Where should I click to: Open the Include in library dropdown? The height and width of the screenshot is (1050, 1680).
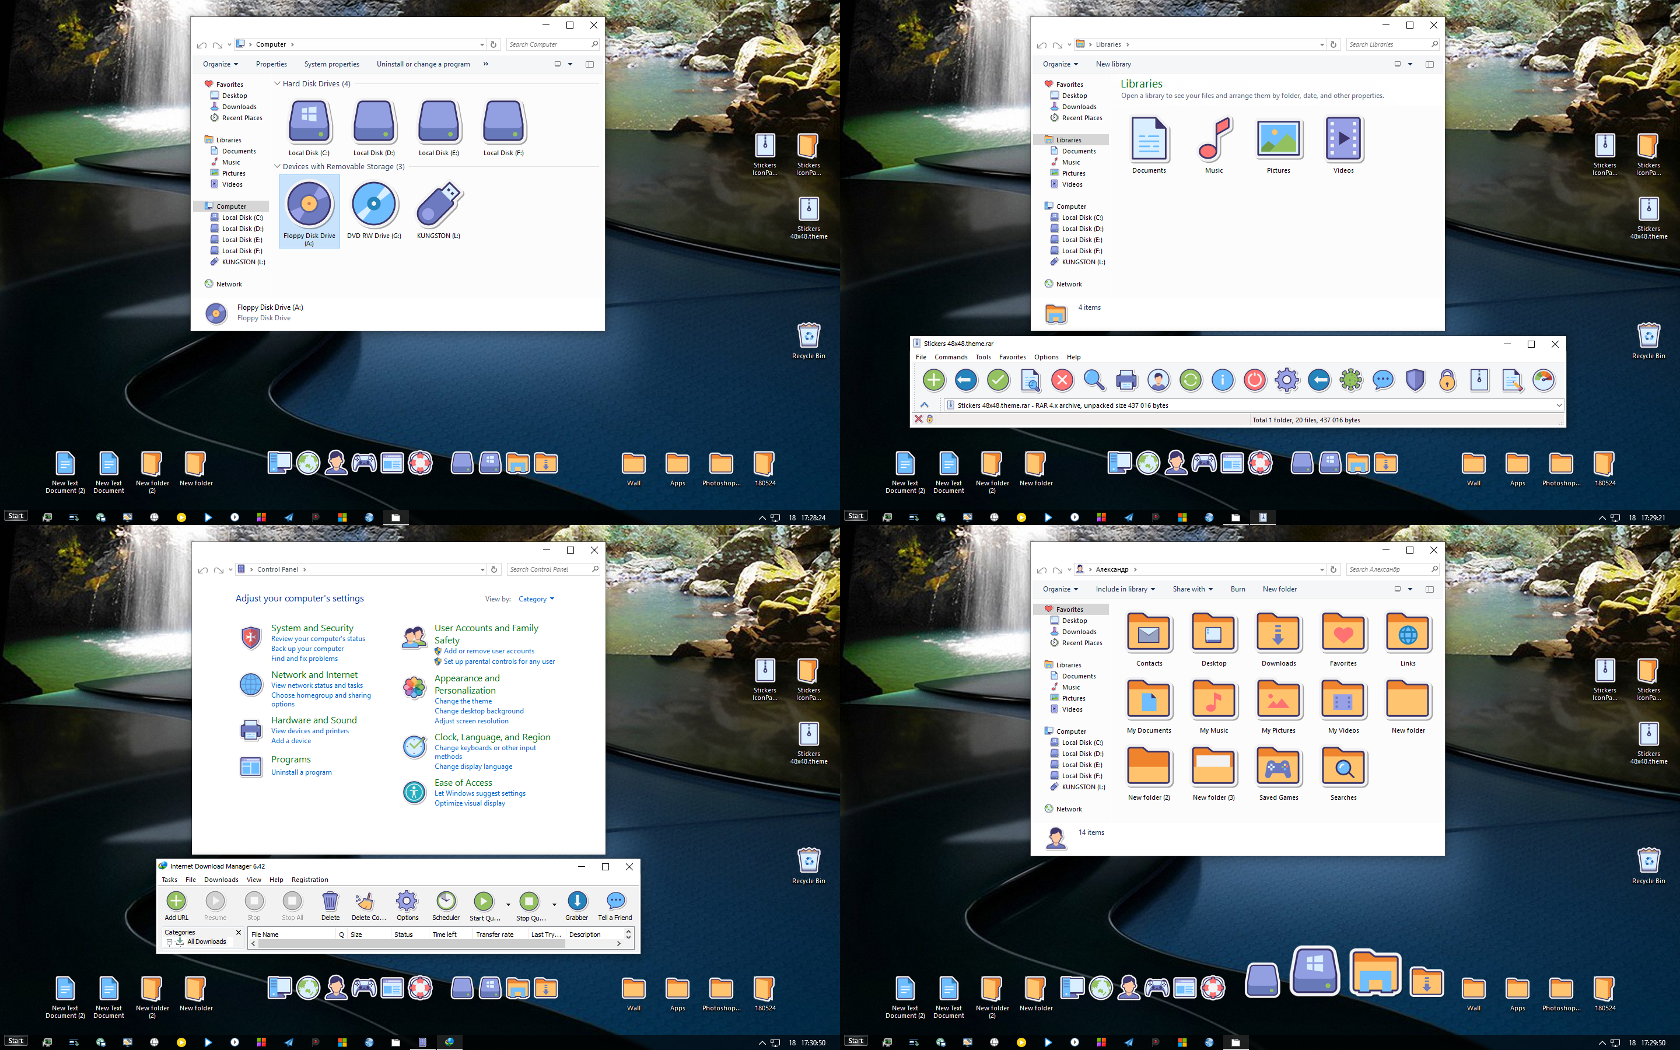(x=1125, y=589)
